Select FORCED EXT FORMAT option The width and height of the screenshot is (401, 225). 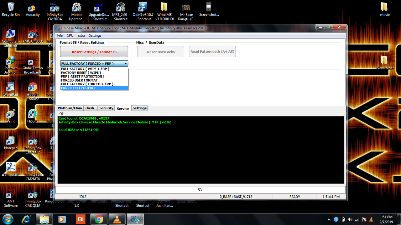pos(94,88)
